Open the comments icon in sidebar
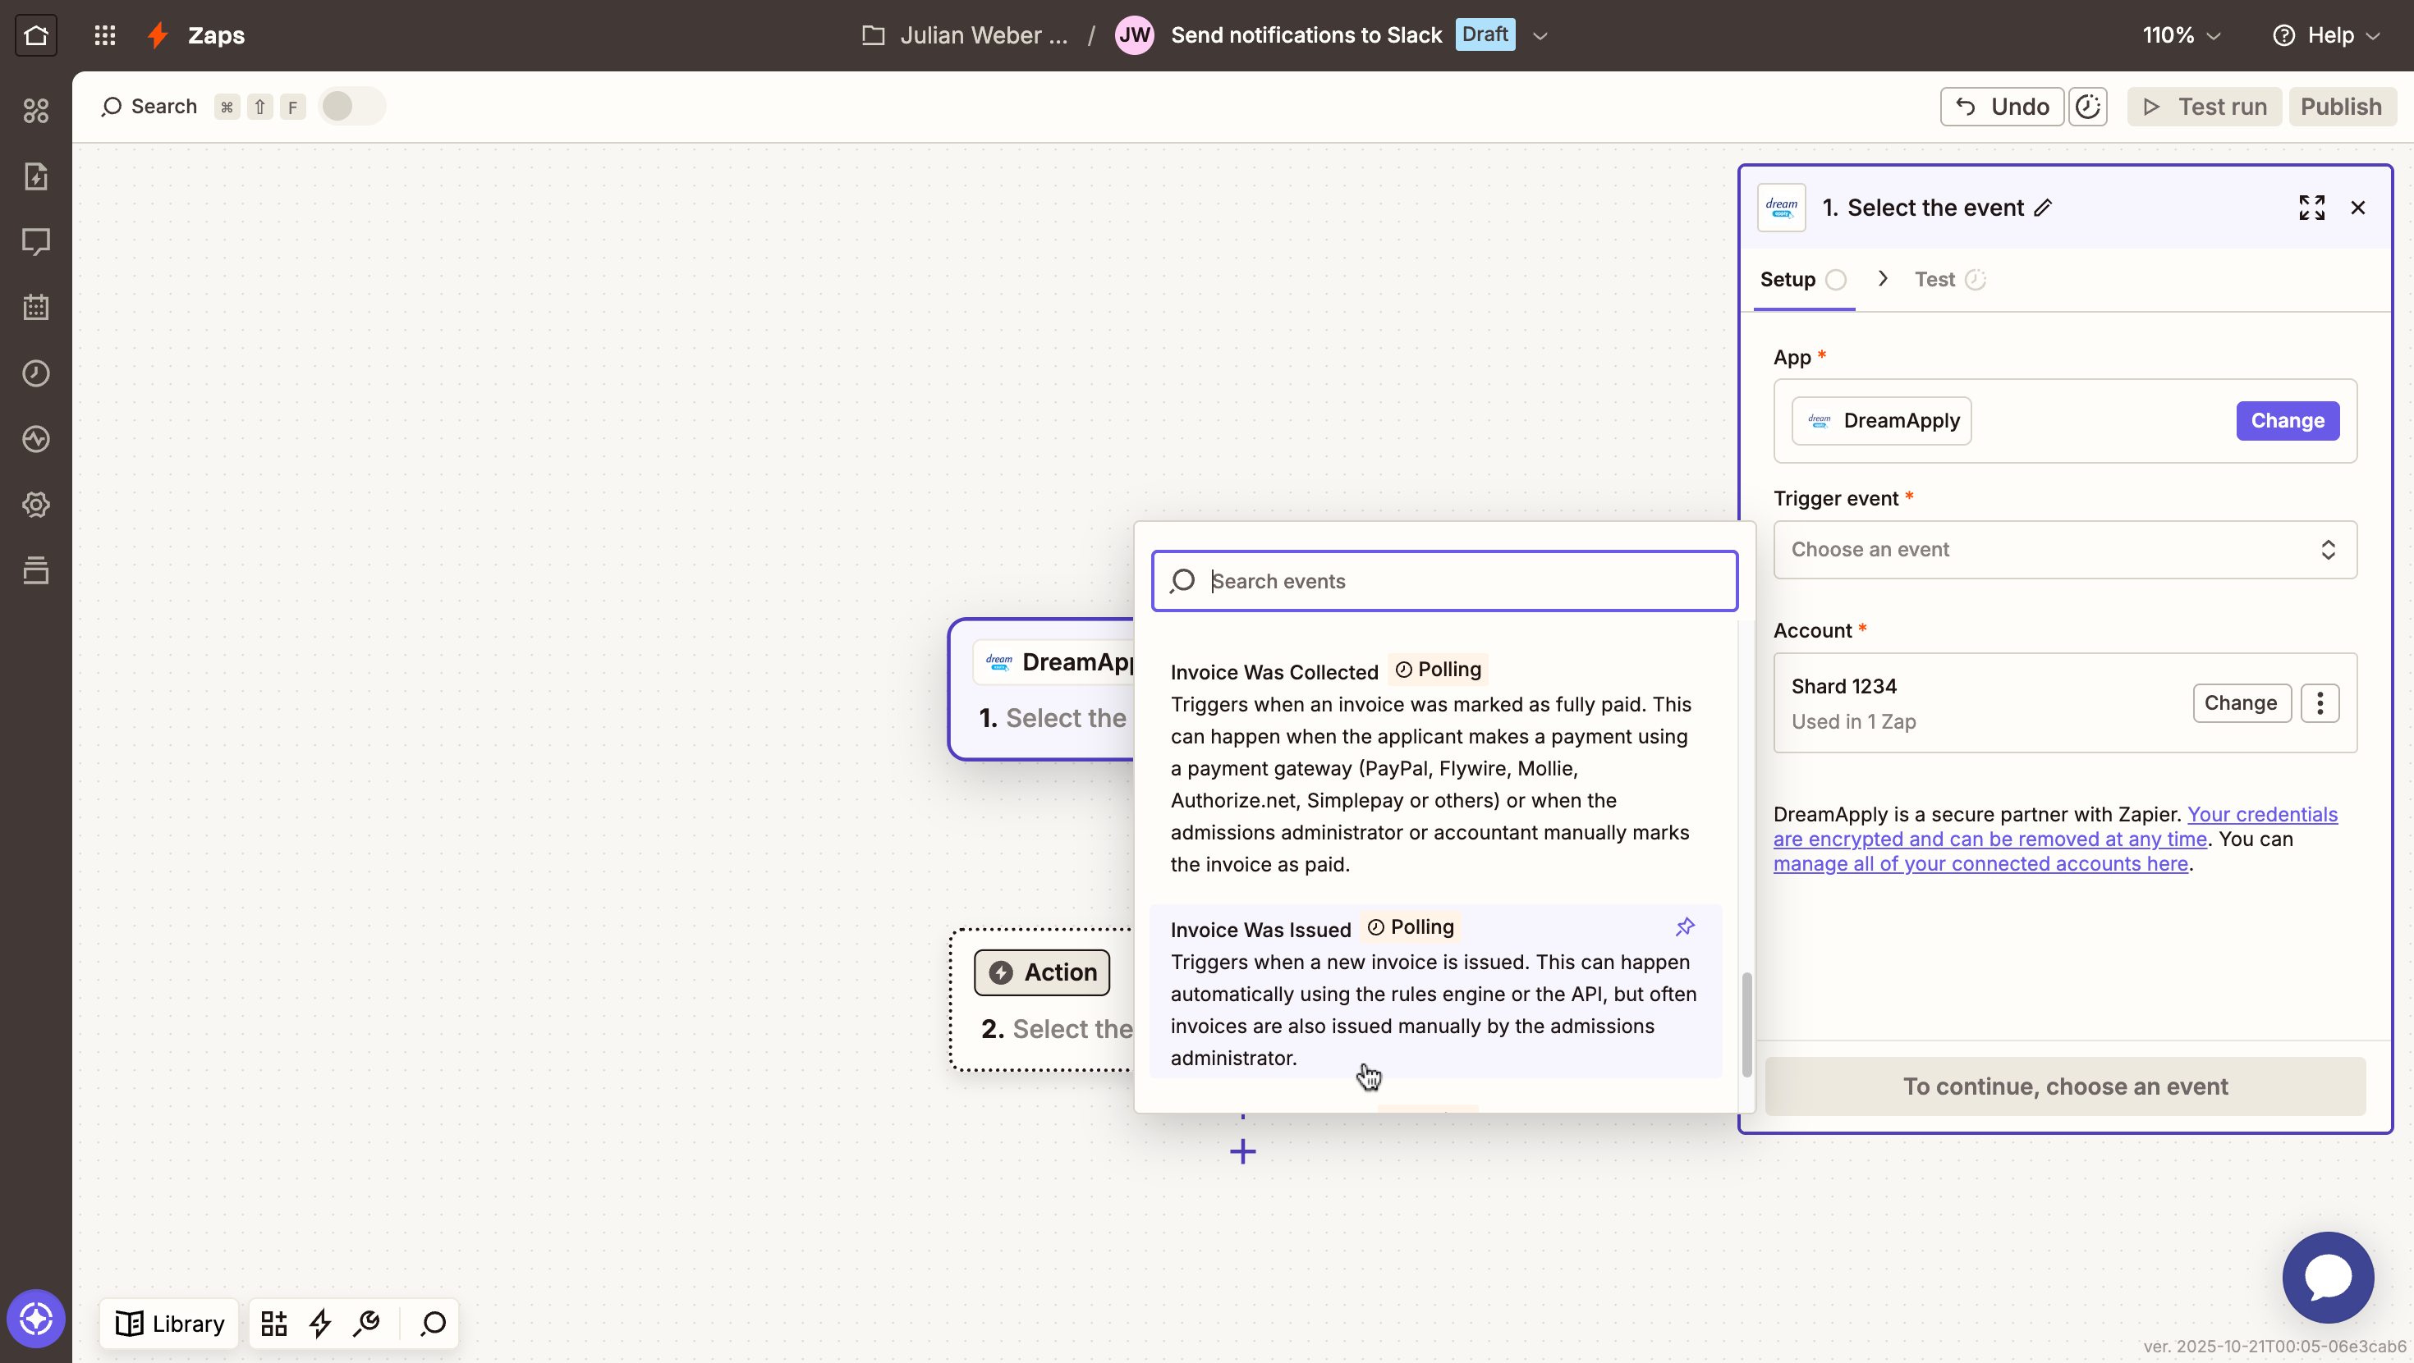The width and height of the screenshot is (2414, 1363). pyautogui.click(x=35, y=242)
